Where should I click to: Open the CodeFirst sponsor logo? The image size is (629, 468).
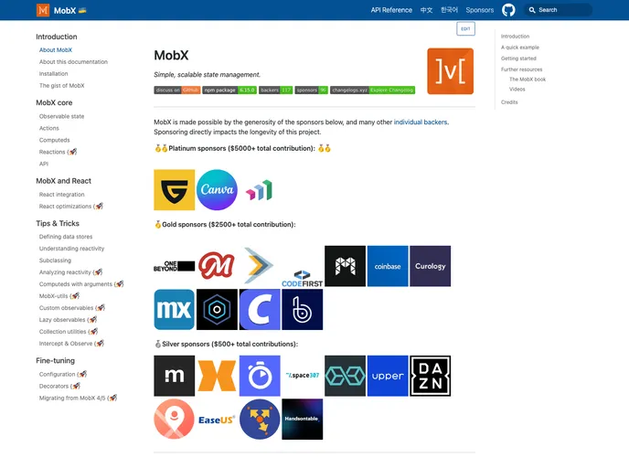pos(302,279)
